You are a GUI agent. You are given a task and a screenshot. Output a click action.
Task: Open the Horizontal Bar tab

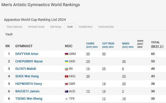[106, 27]
